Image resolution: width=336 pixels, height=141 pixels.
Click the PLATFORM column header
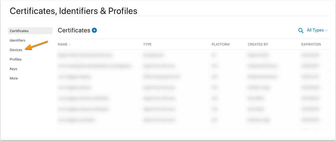pos(221,44)
